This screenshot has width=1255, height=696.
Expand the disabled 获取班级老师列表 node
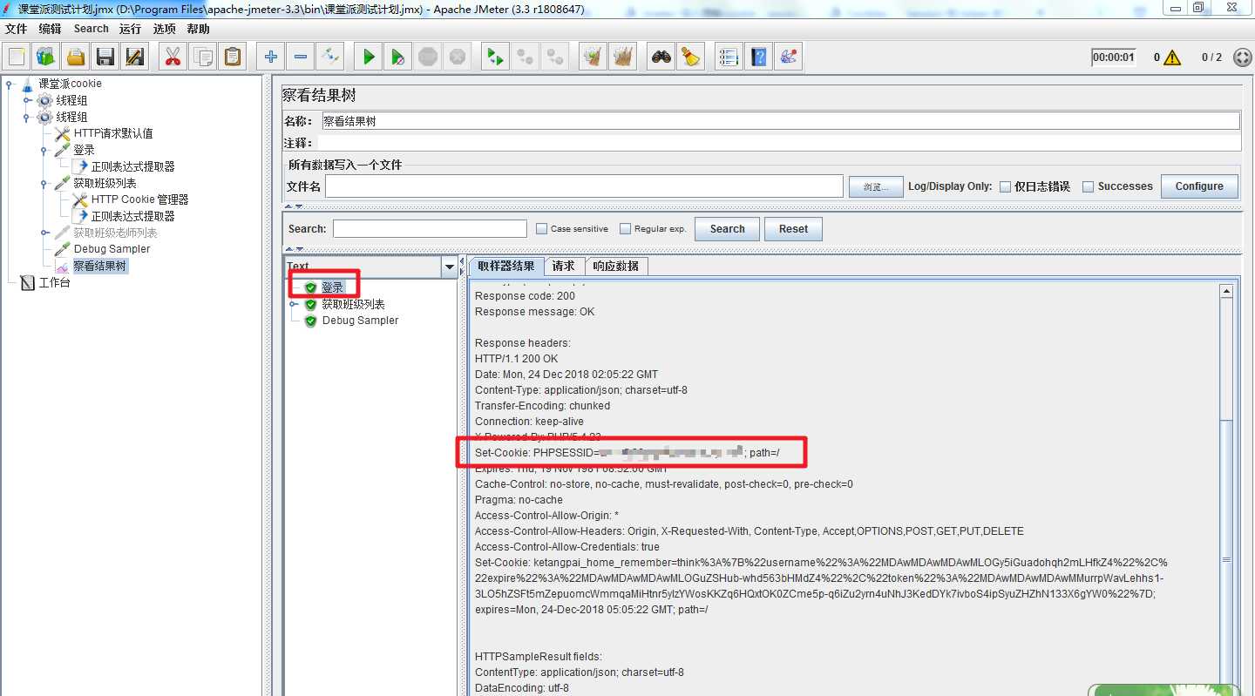tap(44, 233)
